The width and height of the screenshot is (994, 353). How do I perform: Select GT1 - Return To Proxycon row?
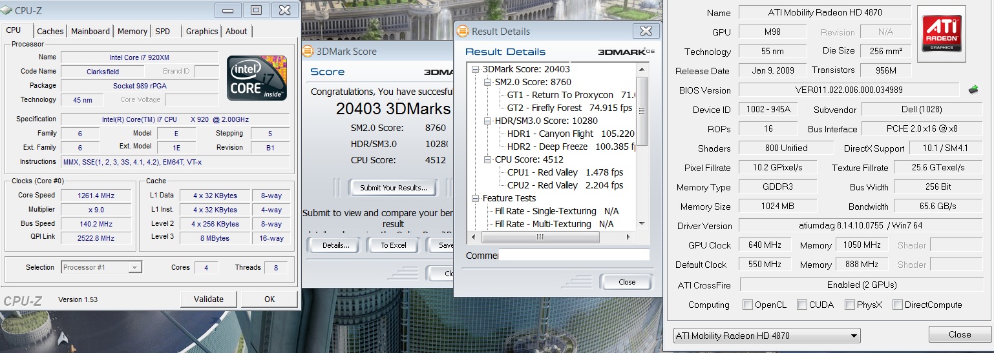(572, 95)
